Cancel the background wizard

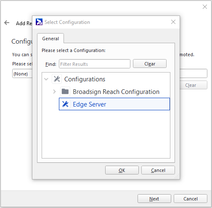coord(191,198)
